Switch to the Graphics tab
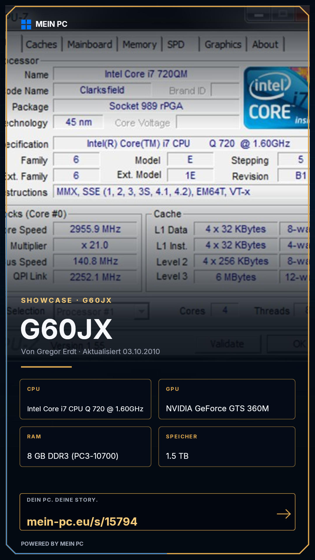Image resolution: width=315 pixels, height=560 pixels. [223, 44]
